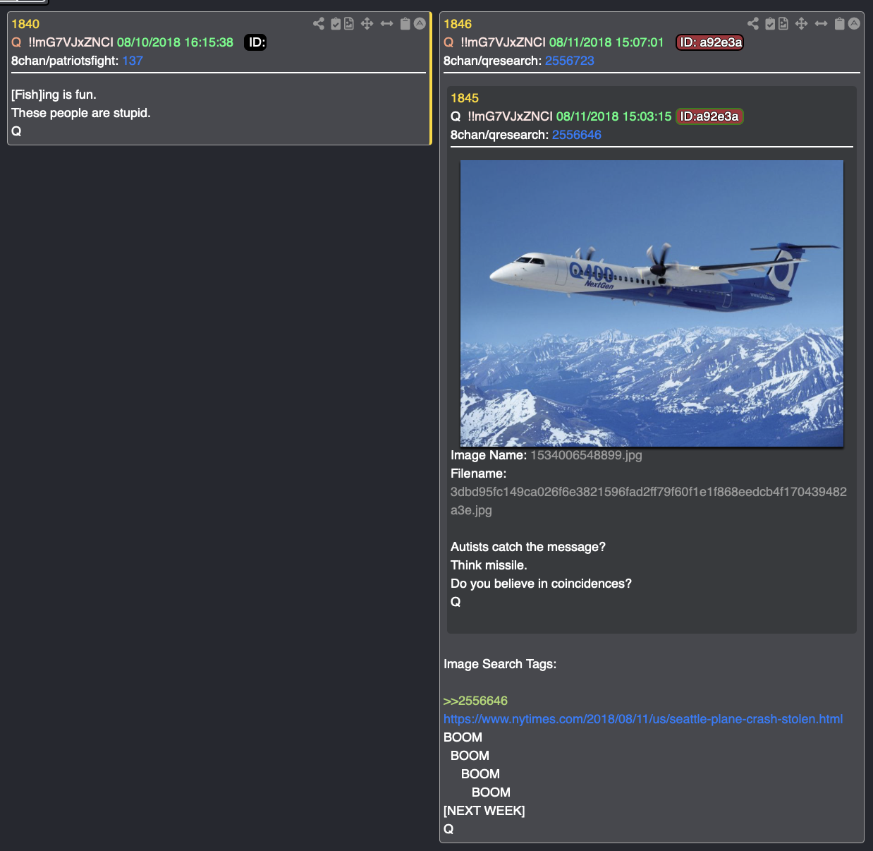Click the image file icon on post 1840
Screen dimensions: 873x851
(349, 23)
